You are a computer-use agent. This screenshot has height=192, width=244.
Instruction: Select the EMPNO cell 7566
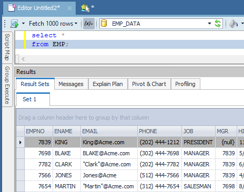tap(38, 175)
